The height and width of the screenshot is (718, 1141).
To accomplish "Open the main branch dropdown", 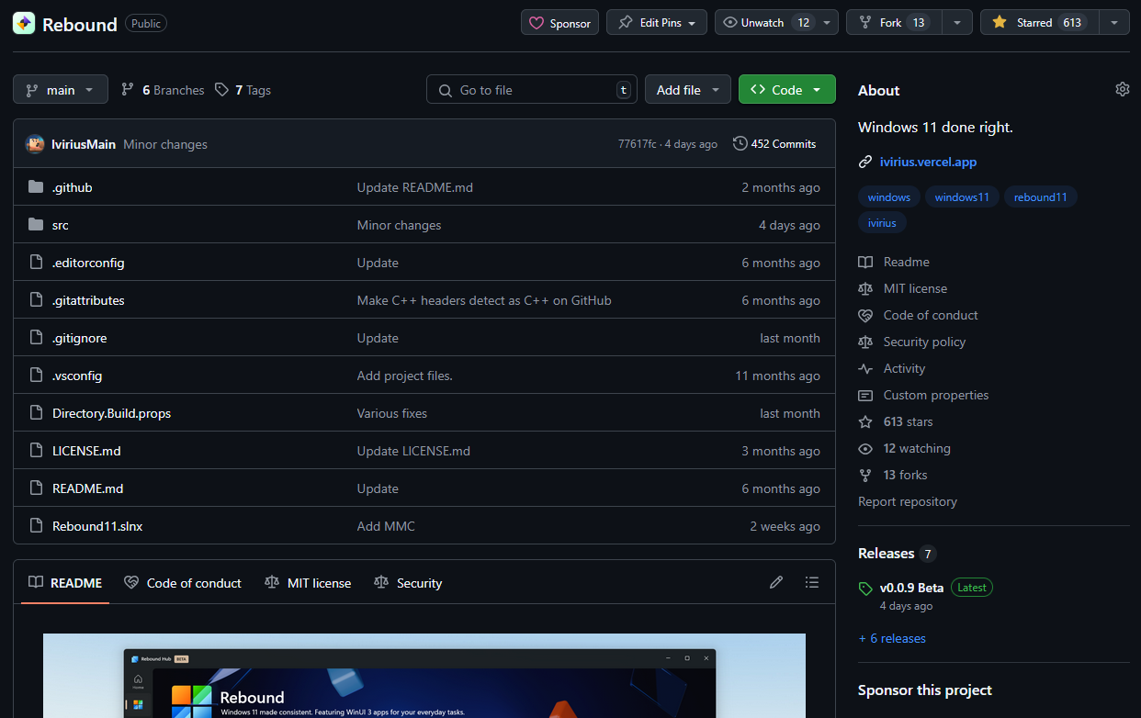I will [x=61, y=89].
